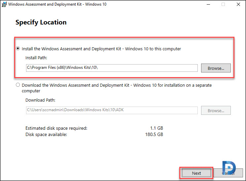This screenshot has width=246, height=181.
Task: Click the Install Path text field
Action: (x=112, y=68)
